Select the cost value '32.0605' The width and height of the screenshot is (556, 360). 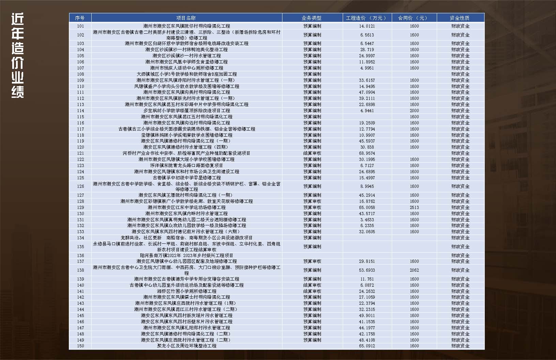coord(367,231)
